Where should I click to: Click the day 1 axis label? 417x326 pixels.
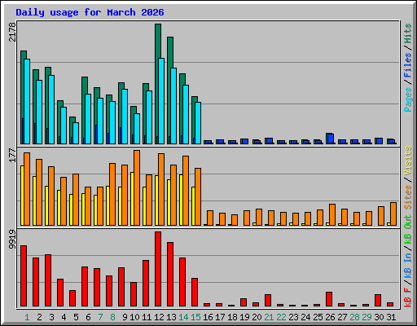pos(27,317)
